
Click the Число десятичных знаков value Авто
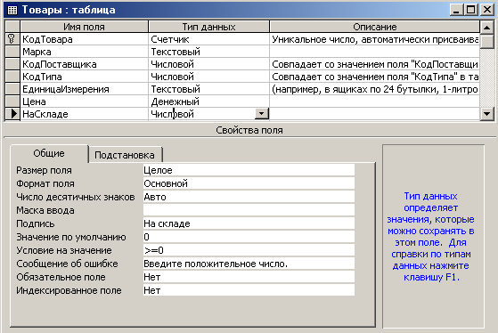click(249, 197)
